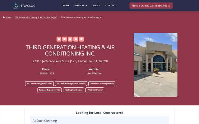Click the Looking for Local Contractors heading
The width and height of the screenshot is (199, 124).
(99, 113)
